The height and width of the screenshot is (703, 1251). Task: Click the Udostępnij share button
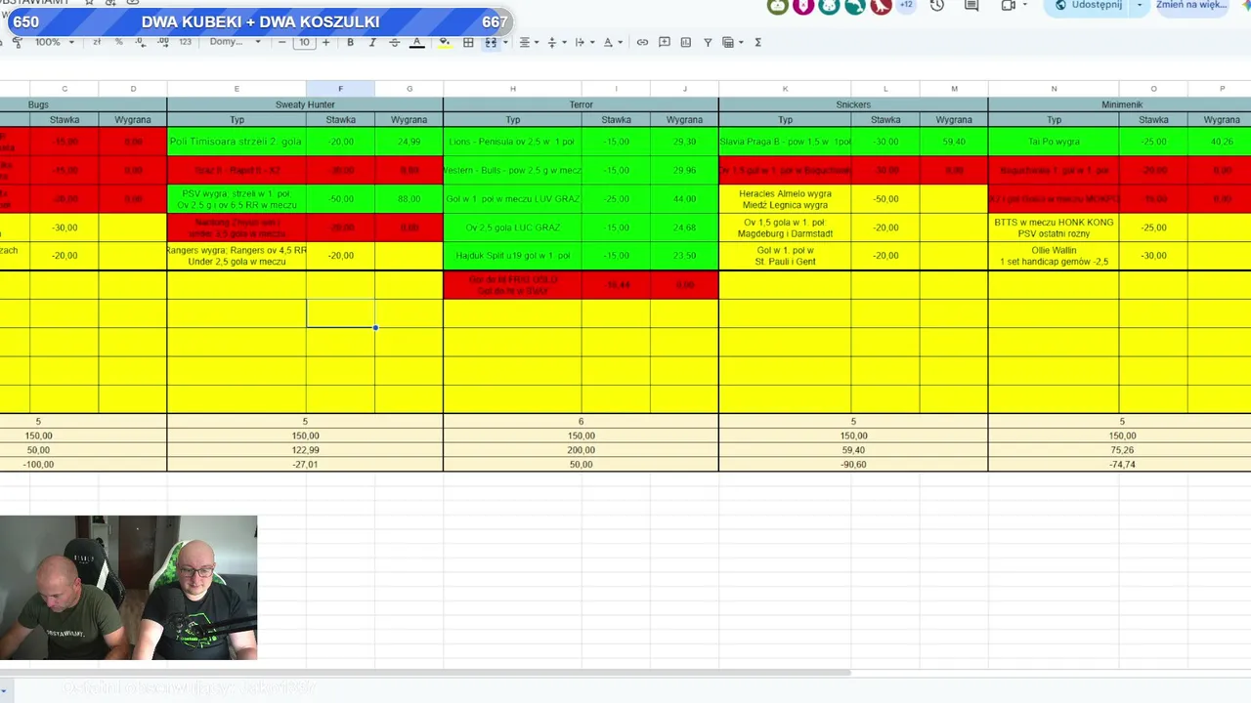(x=1088, y=5)
